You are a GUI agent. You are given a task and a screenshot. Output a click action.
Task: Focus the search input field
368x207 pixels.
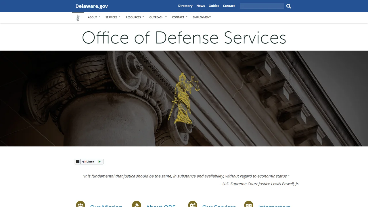click(262, 6)
